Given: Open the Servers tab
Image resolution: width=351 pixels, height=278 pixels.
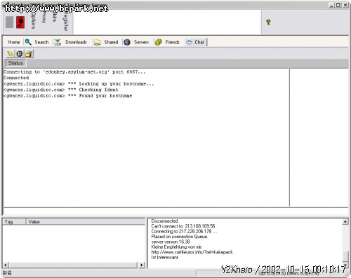Looking at the screenshot, I should pos(137,42).
